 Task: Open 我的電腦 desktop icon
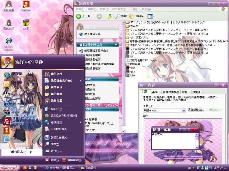click(9, 6)
